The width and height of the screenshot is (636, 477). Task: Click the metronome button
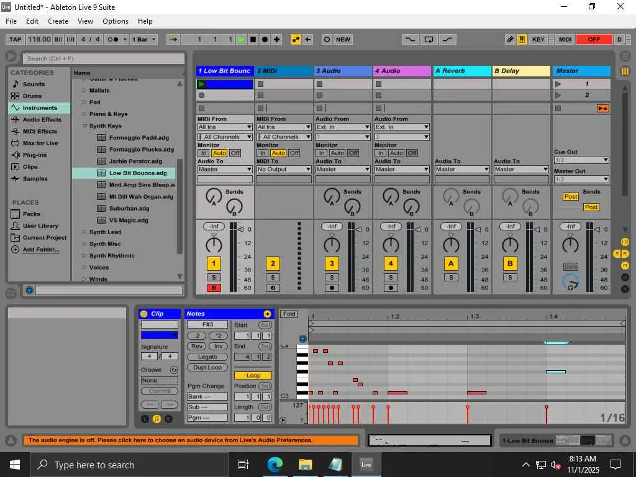[113, 39]
